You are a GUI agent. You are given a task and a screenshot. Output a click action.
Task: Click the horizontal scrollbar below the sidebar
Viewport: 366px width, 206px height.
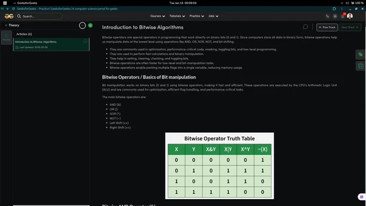51,205
